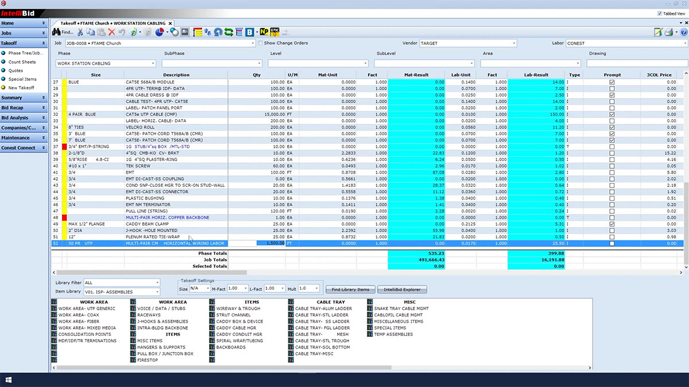The width and height of the screenshot is (689, 387).
Task: Click the red marker on row 37
Action: pyautogui.click(x=64, y=146)
